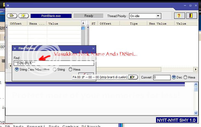This screenshot has width=201, height=127.
Task: Click the pointing hand icon button
Action: click(133, 77)
